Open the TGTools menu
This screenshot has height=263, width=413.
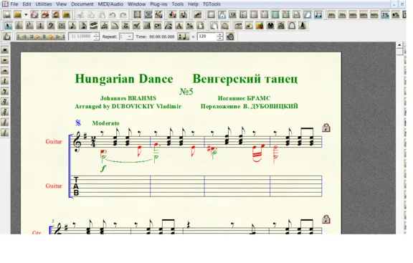point(212,4)
